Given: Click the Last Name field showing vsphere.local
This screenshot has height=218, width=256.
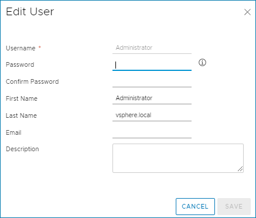Looking at the screenshot, I should (x=152, y=115).
